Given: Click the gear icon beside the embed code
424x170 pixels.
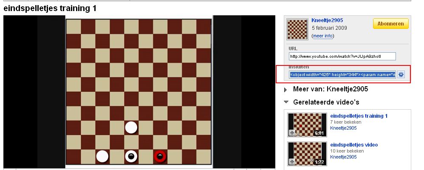Looking at the screenshot, I should [401, 75].
